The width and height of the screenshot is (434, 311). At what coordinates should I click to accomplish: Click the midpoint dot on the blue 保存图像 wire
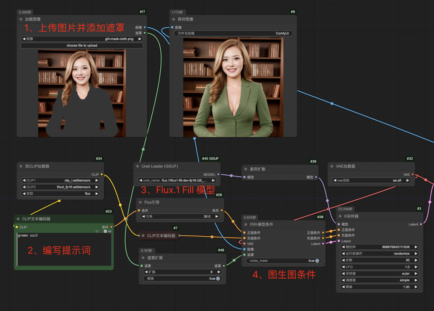[x=332, y=104]
